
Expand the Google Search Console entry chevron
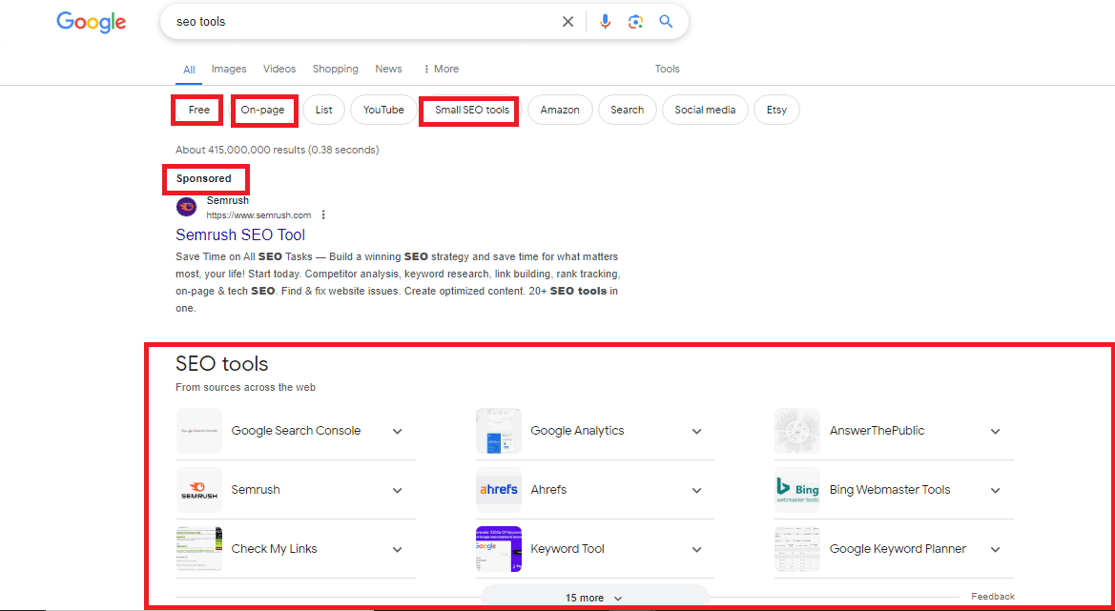[398, 431]
